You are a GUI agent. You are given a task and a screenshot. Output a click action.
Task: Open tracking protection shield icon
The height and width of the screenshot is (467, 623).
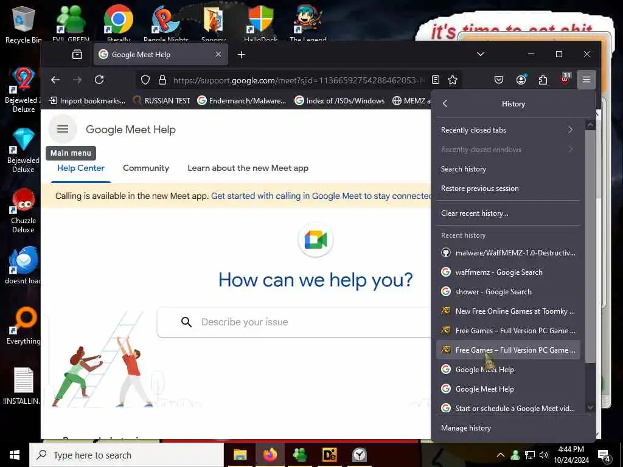tap(145, 80)
